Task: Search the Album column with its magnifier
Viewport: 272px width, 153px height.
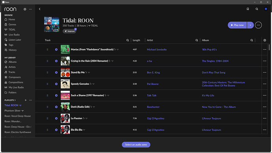Action: click(252, 40)
